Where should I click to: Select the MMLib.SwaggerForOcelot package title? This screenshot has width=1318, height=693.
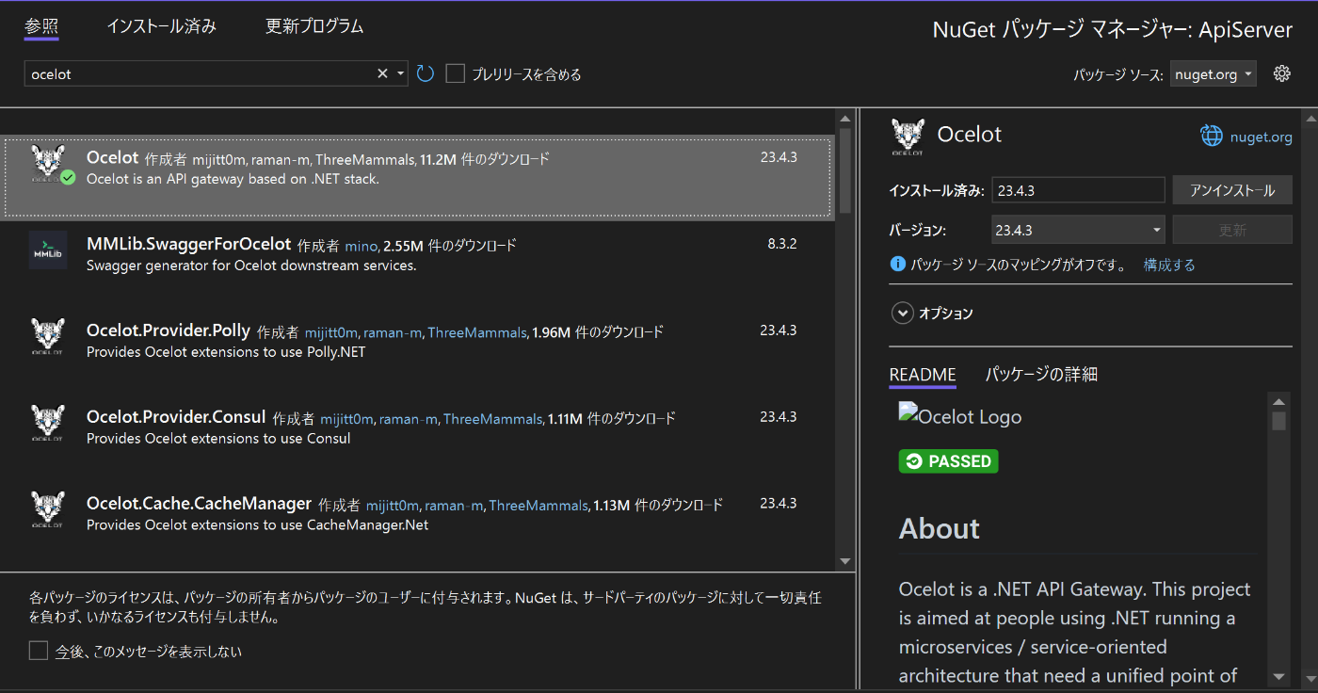pos(188,244)
